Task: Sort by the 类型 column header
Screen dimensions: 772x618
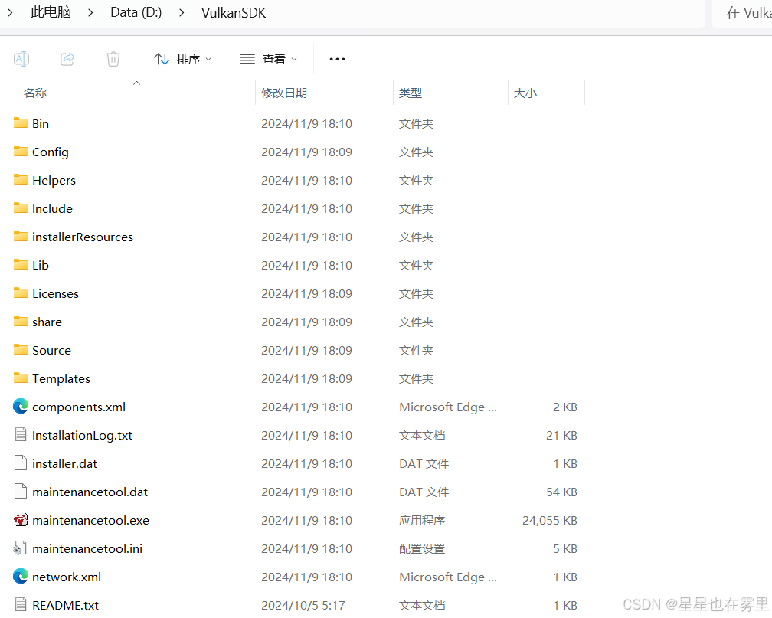Action: [x=411, y=93]
